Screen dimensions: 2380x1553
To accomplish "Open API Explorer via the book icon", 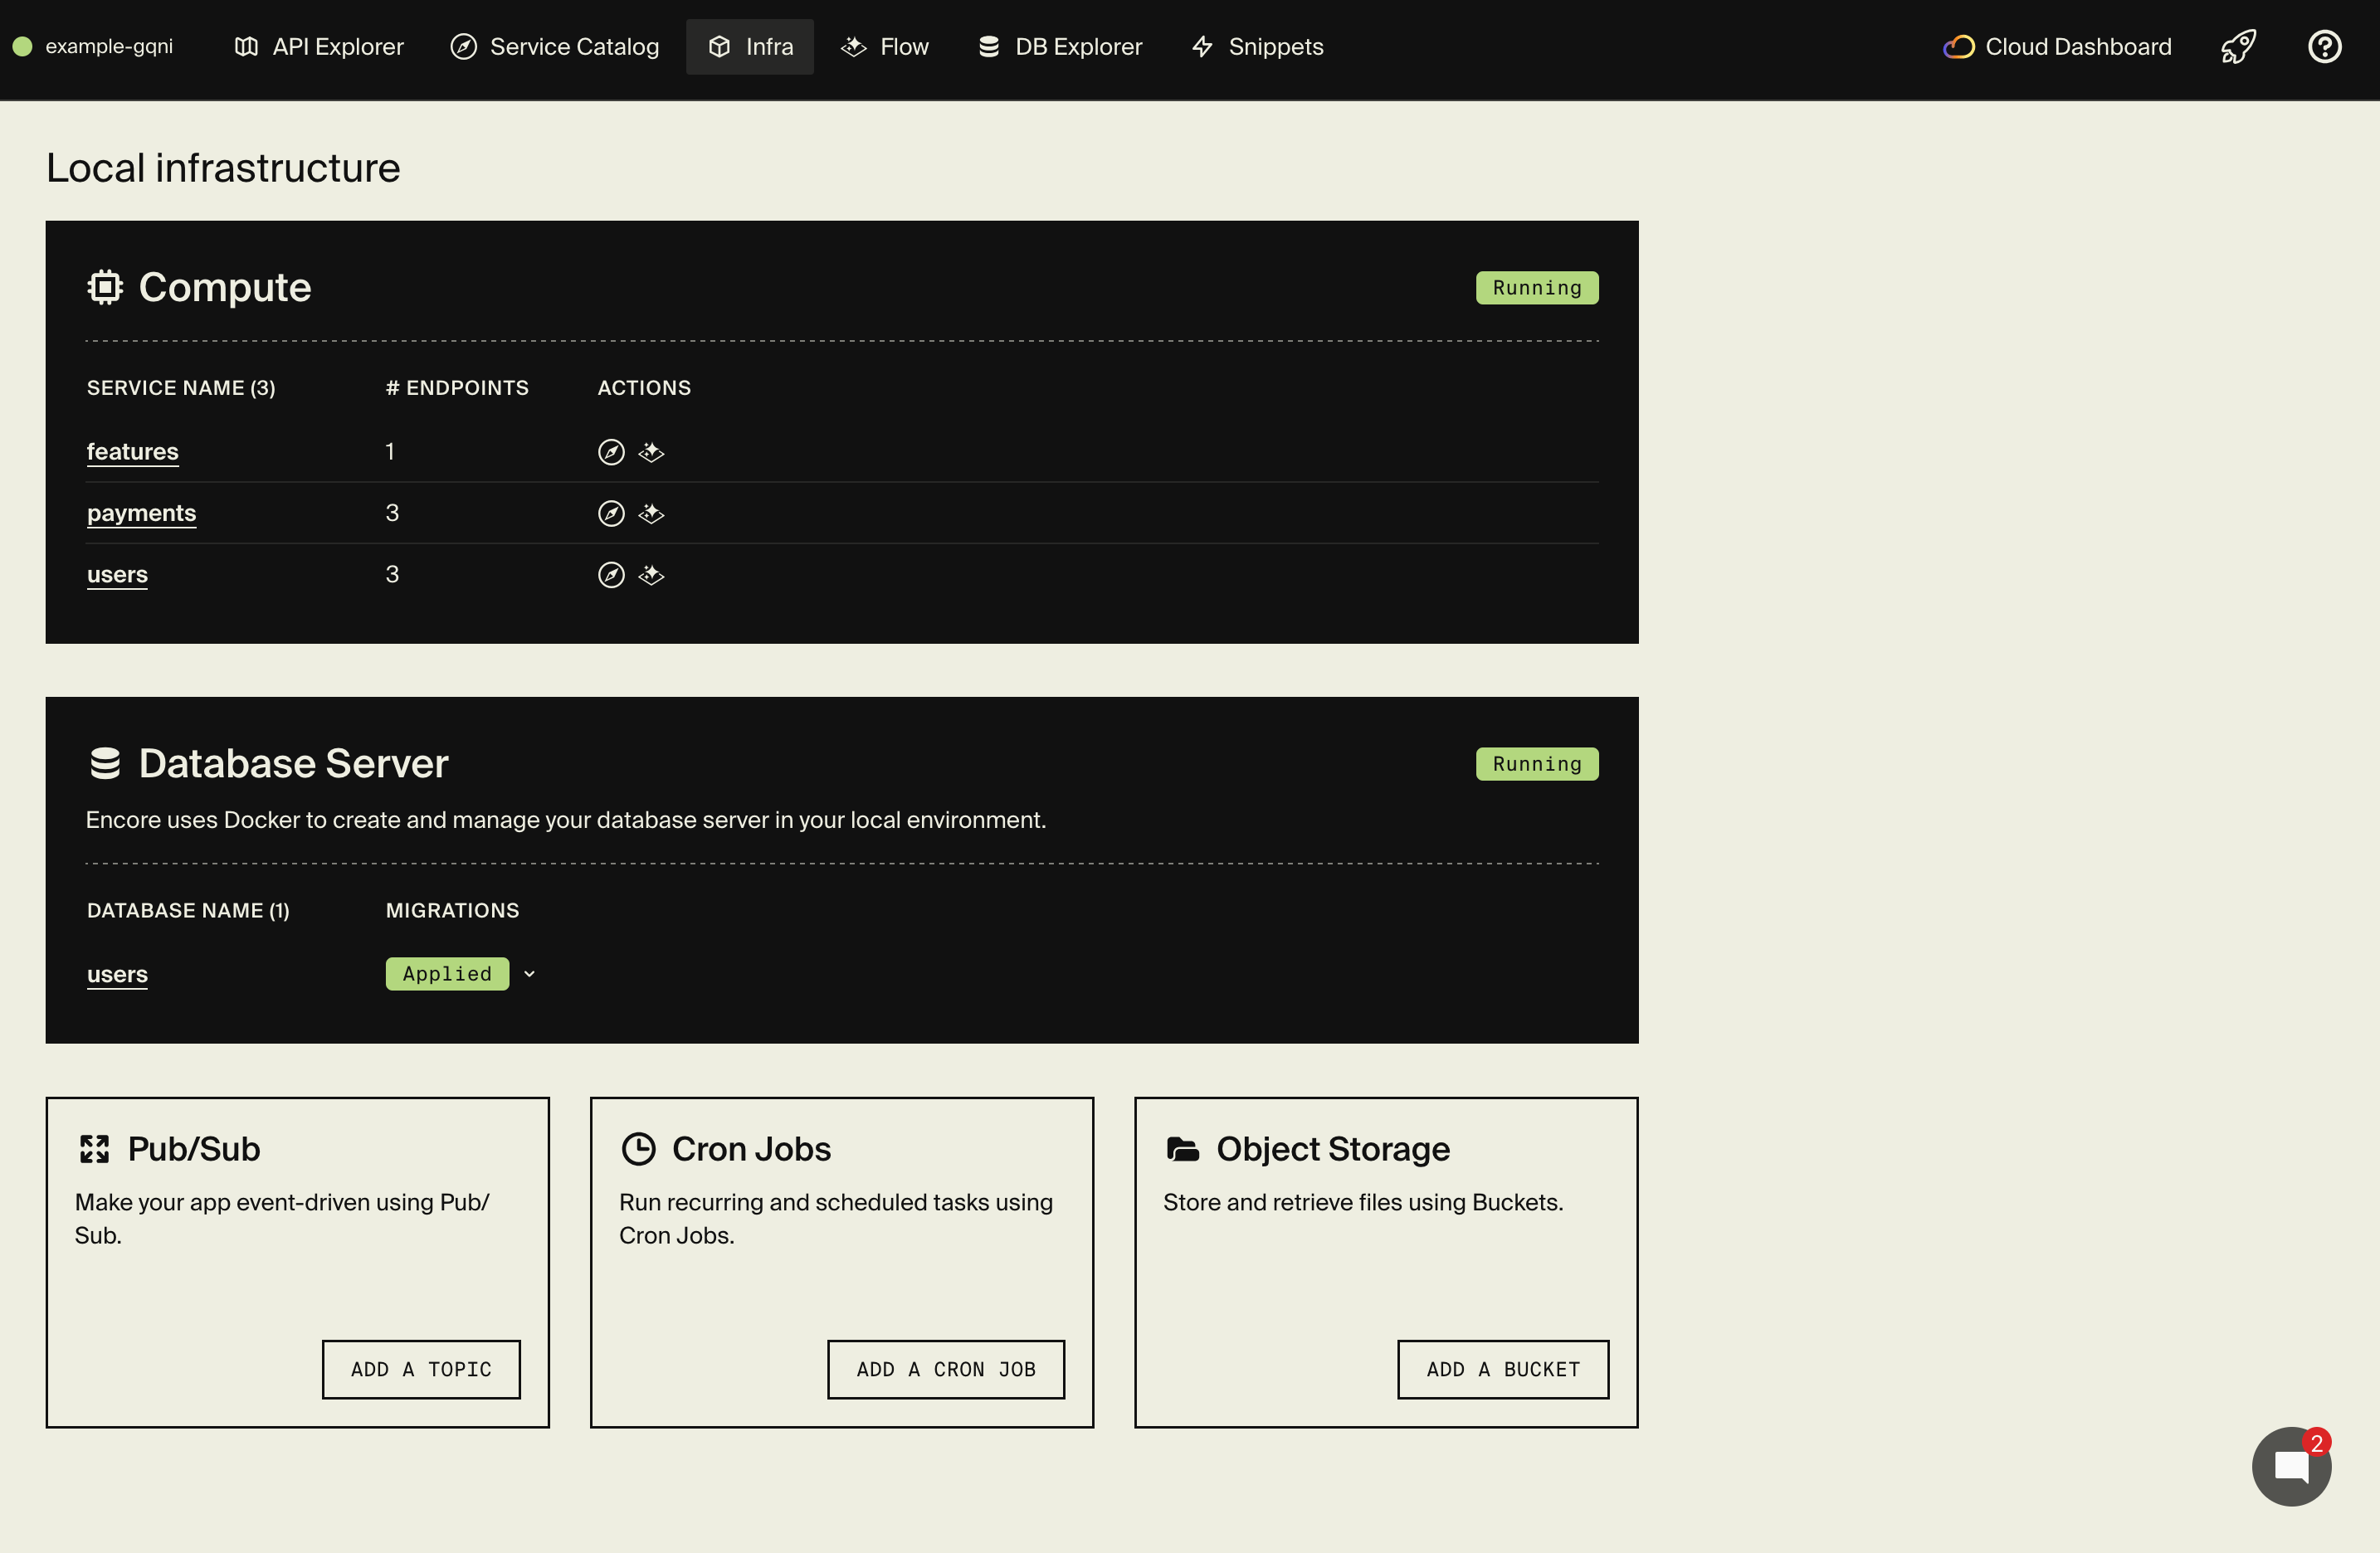I will (x=246, y=46).
